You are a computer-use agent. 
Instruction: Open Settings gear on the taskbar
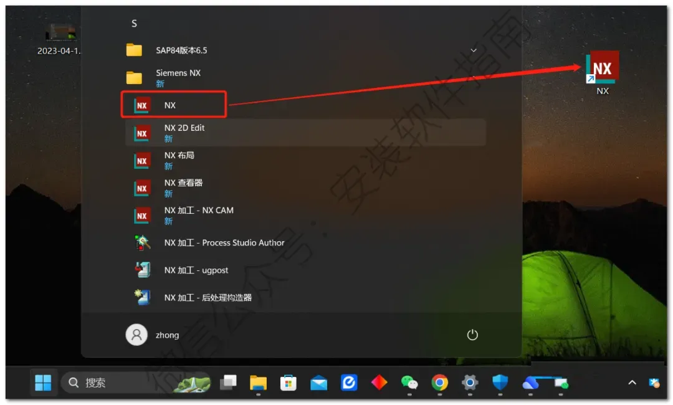tap(470, 382)
